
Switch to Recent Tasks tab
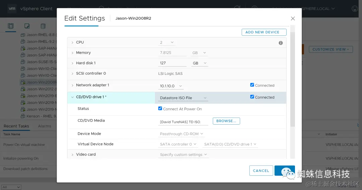pyautogui.click(x=16, y=126)
